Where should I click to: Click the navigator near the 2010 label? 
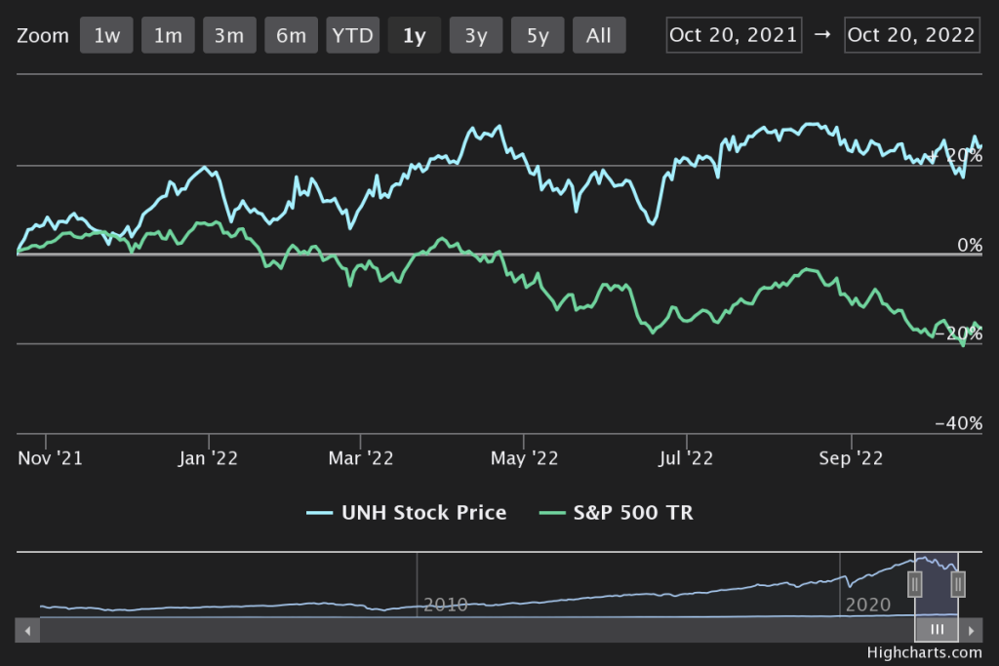tap(445, 604)
